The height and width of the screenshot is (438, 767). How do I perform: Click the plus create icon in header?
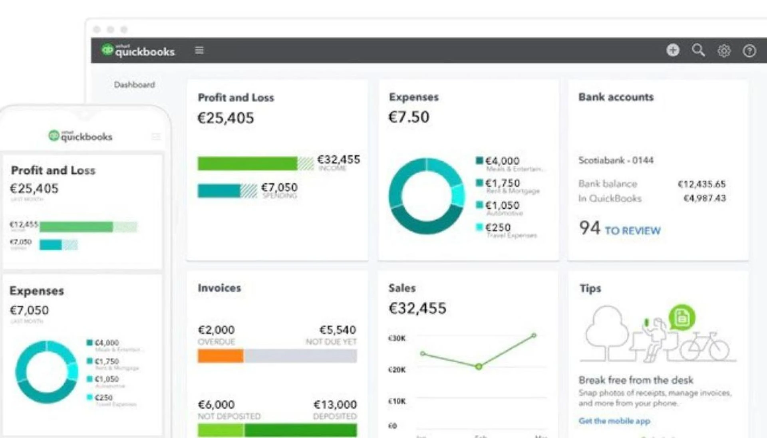coord(673,50)
